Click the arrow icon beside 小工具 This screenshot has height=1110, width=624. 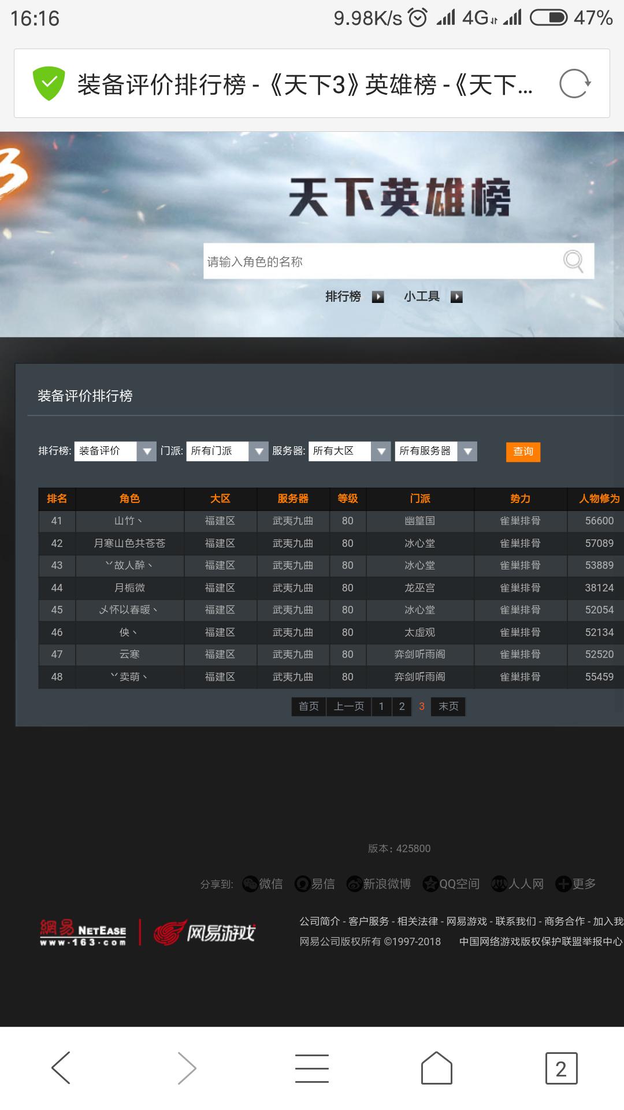pos(456,297)
